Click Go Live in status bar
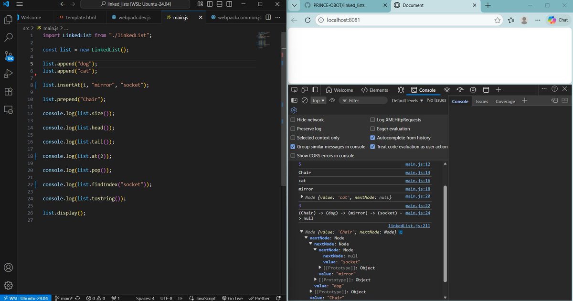573x301 pixels. tap(232, 298)
